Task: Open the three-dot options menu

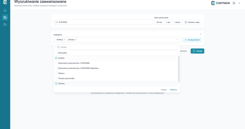Action: [x=200, y=34]
